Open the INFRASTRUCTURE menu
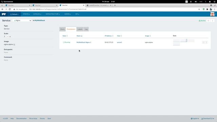Viewport: 217px width, 122px height. tap(53, 14)
